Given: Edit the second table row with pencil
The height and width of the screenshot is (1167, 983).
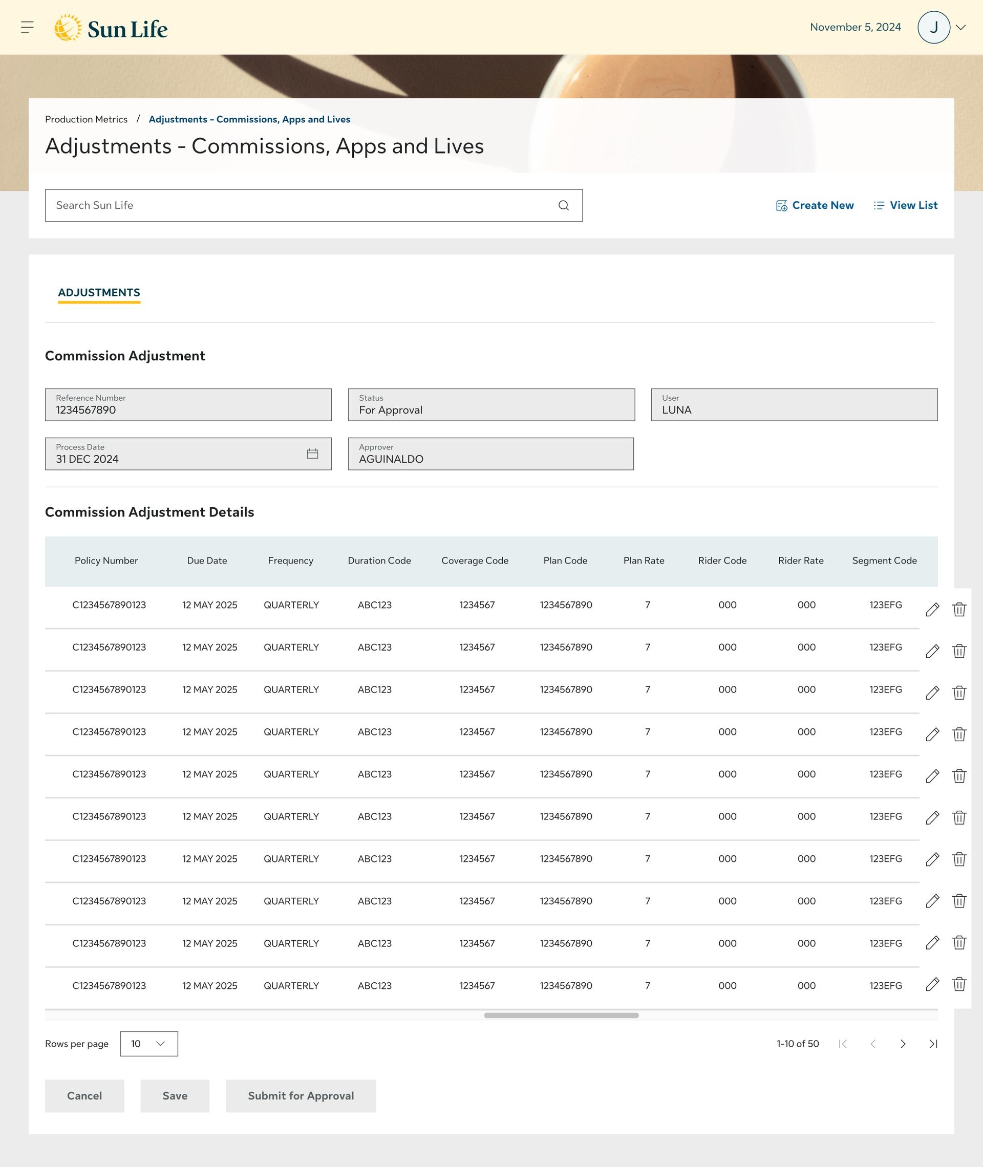Looking at the screenshot, I should pyautogui.click(x=932, y=651).
